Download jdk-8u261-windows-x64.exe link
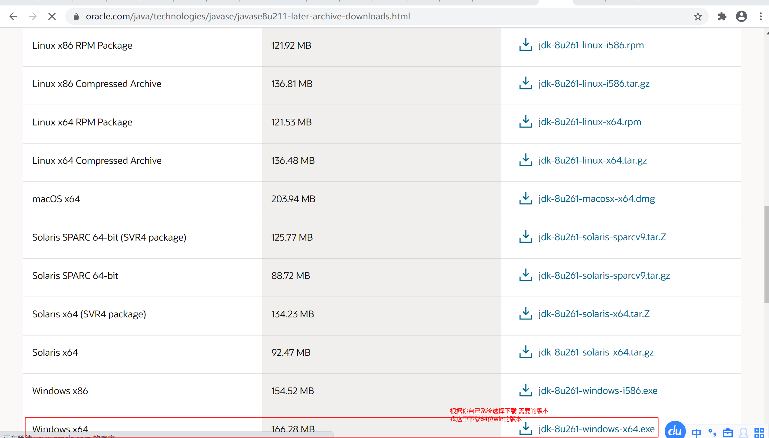Viewport: 769px width, 438px height. click(x=596, y=429)
